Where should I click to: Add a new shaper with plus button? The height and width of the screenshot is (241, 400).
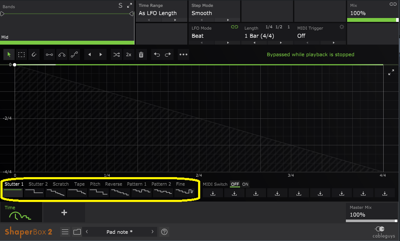[x=64, y=213]
